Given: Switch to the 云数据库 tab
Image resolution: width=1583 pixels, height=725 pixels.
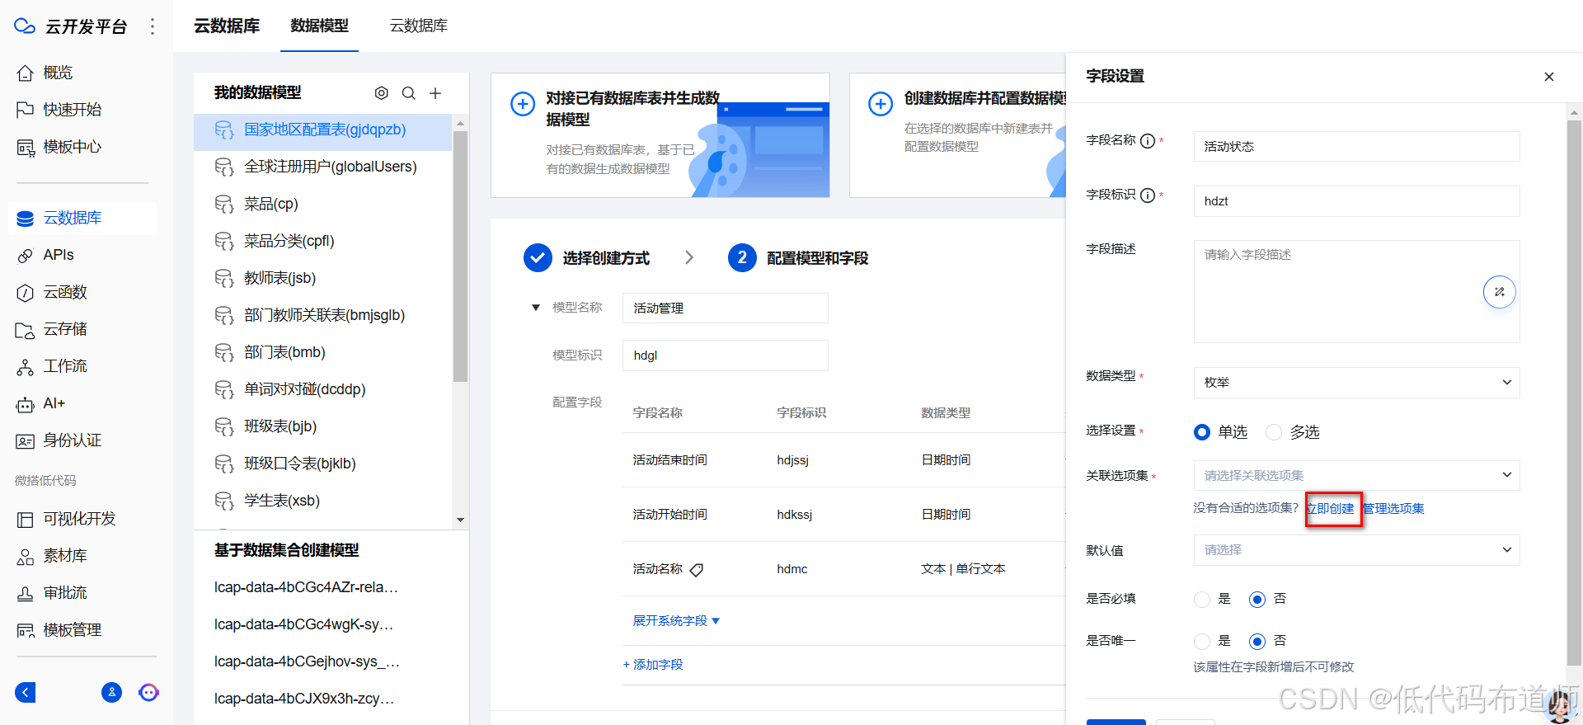Looking at the screenshot, I should (x=419, y=26).
